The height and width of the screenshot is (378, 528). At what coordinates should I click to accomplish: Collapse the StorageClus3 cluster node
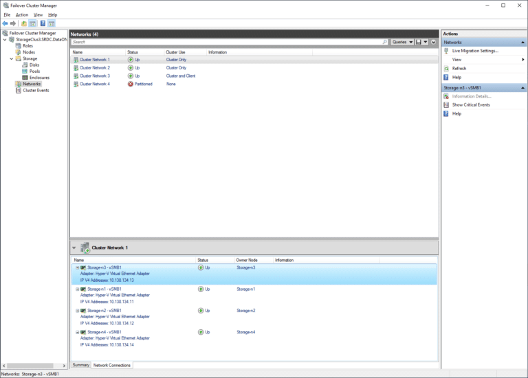point(5,40)
